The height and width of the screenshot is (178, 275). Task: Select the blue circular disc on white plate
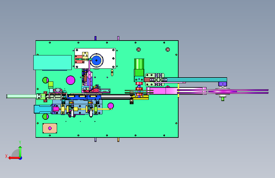[96, 60]
